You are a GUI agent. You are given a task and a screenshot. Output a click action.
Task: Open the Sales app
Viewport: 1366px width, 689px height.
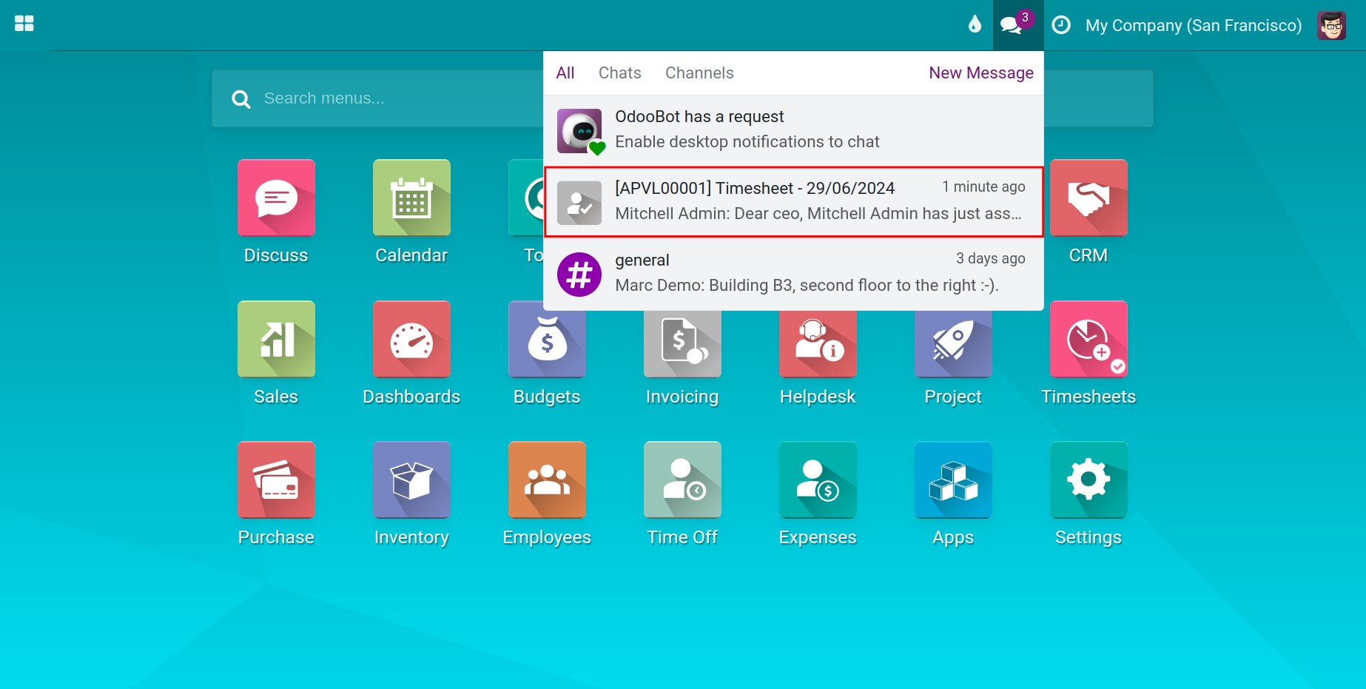pos(276,339)
